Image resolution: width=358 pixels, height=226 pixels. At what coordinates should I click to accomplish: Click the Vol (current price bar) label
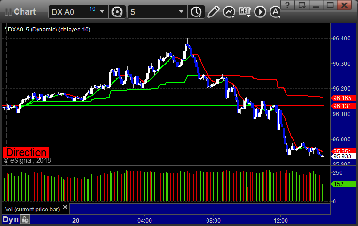click(32, 210)
